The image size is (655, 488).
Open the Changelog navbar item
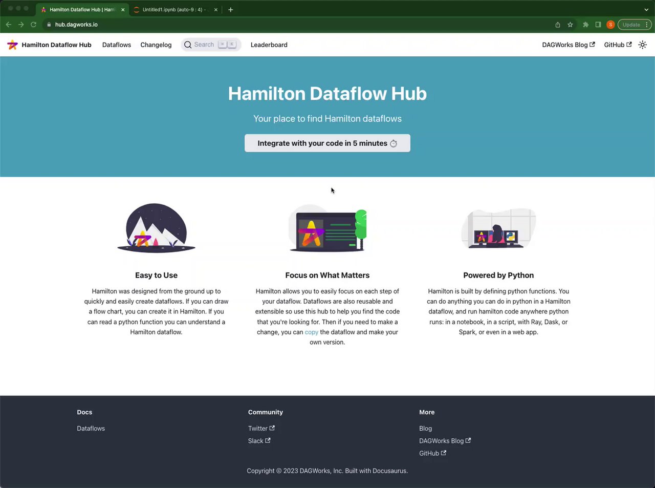[156, 45]
